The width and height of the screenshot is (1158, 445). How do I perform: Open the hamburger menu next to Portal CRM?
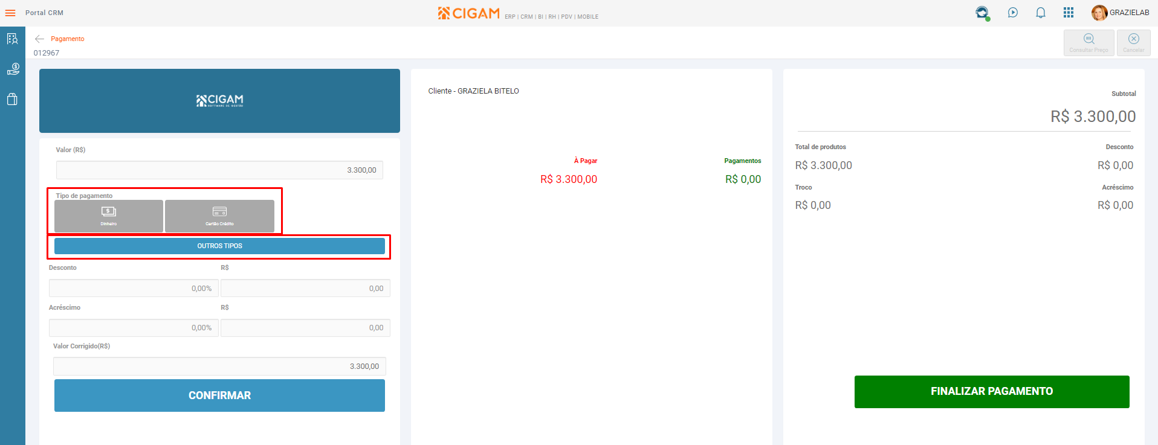[10, 13]
